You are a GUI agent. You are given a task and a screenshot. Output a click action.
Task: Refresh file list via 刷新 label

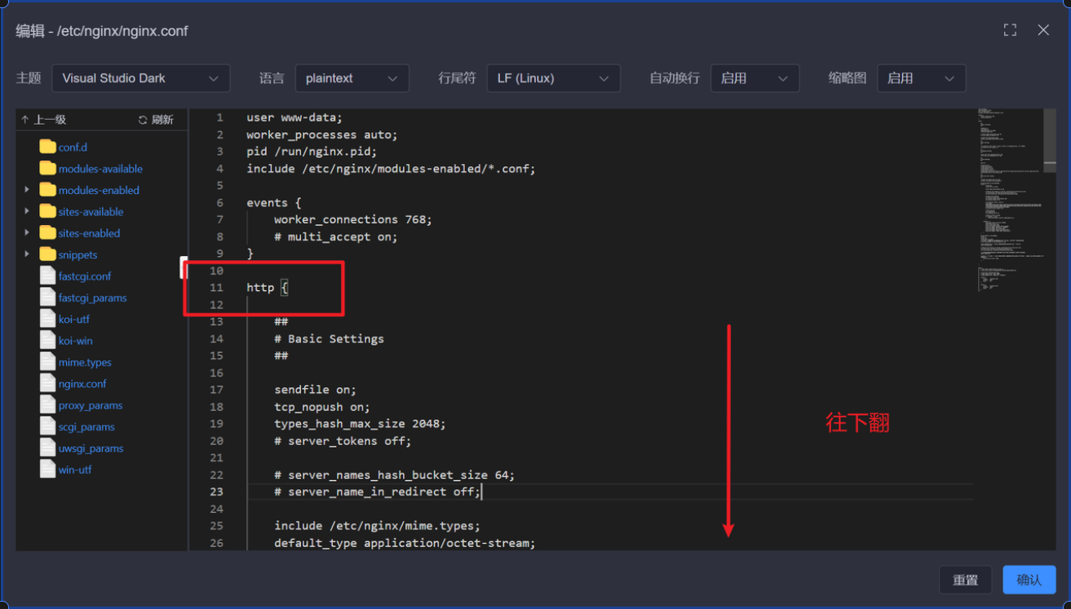tap(162, 120)
